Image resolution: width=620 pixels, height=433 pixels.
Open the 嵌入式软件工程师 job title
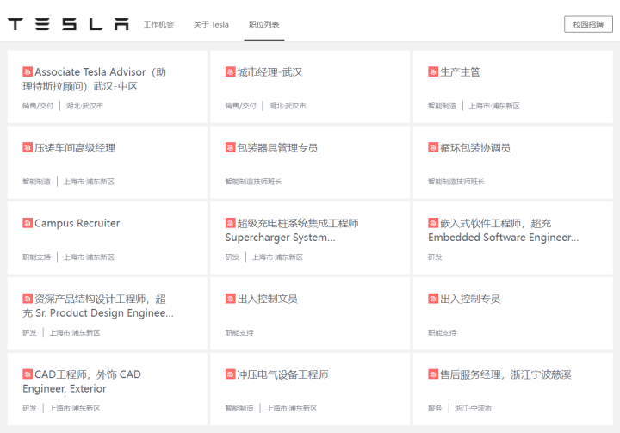coord(504,230)
